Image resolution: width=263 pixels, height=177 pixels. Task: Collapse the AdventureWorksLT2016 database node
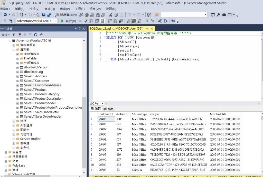(x=10, y=41)
